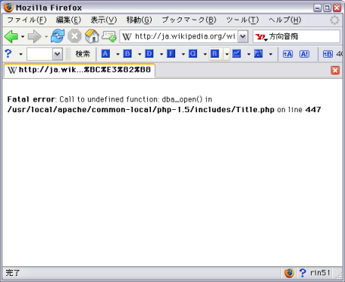Image resolution: width=345 pixels, height=282 pixels.
Task: Reload the page with the refresh icon
Action: coord(58,36)
